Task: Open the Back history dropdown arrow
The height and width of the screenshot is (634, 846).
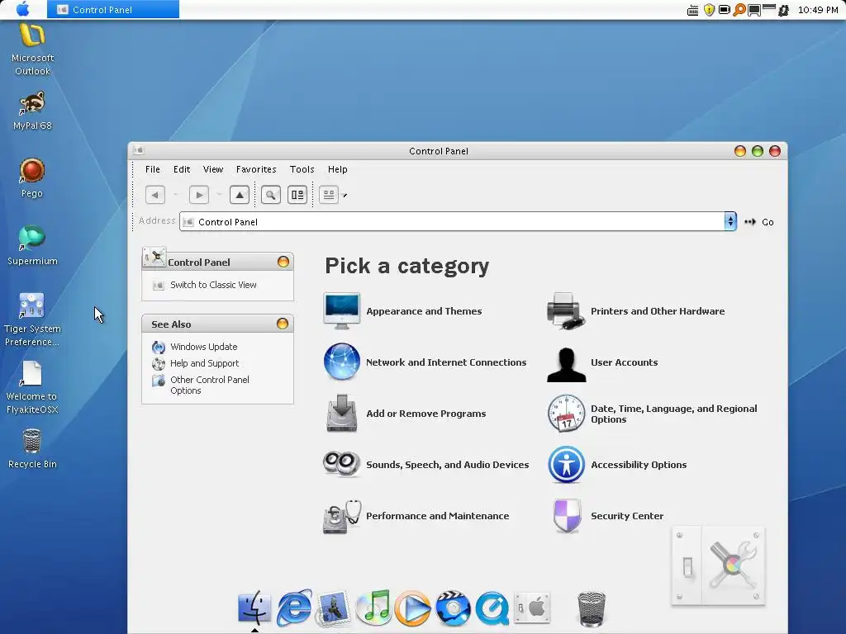Action: 175,195
